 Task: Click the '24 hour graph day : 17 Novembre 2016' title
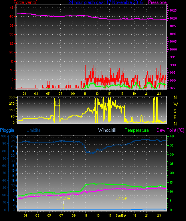[105, 2]
